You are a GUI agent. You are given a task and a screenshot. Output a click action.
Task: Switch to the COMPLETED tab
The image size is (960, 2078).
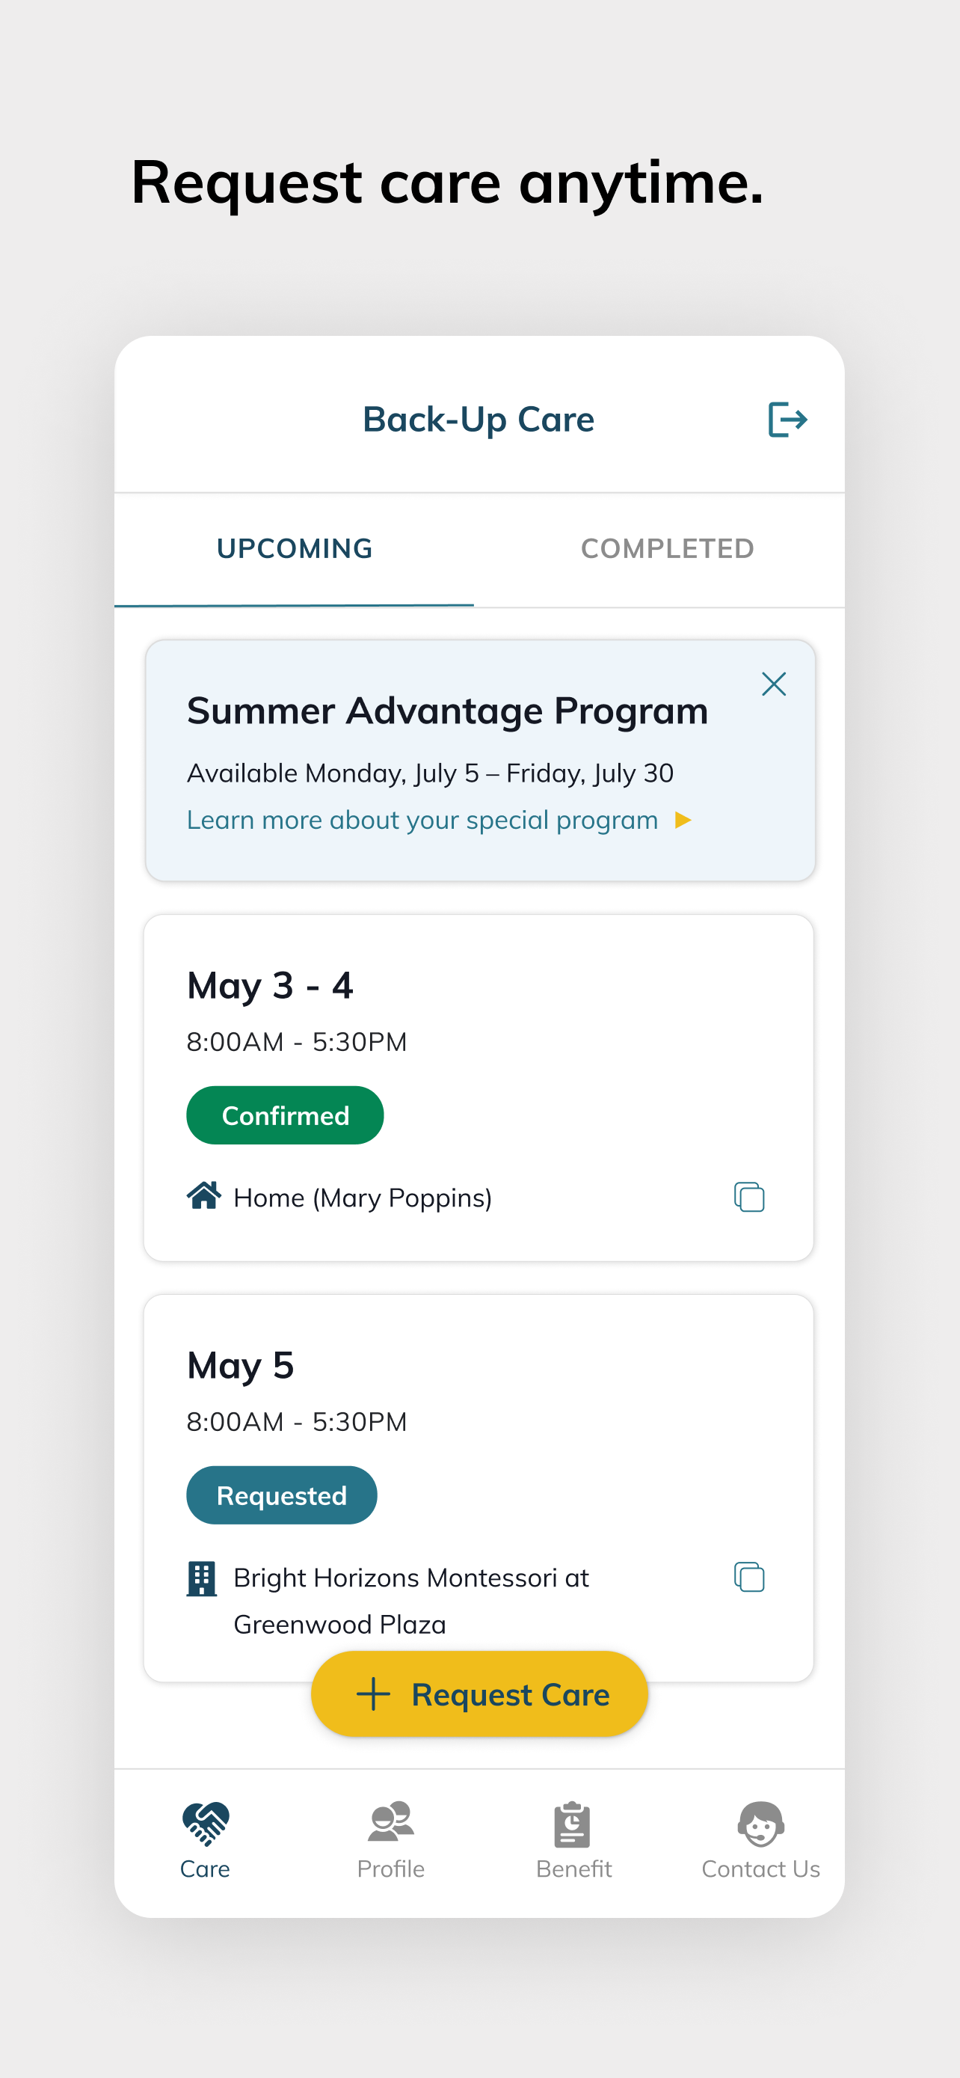[x=668, y=548]
